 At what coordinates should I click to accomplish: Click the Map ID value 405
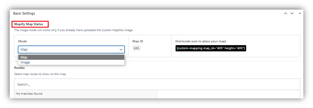[137, 48]
